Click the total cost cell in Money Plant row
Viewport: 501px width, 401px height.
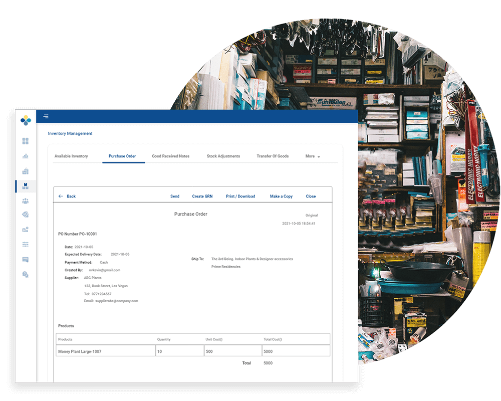click(296, 351)
